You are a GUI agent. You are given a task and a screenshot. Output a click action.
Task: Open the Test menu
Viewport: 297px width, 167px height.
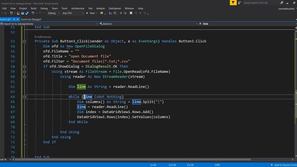pyautogui.click(x=90, y=8)
